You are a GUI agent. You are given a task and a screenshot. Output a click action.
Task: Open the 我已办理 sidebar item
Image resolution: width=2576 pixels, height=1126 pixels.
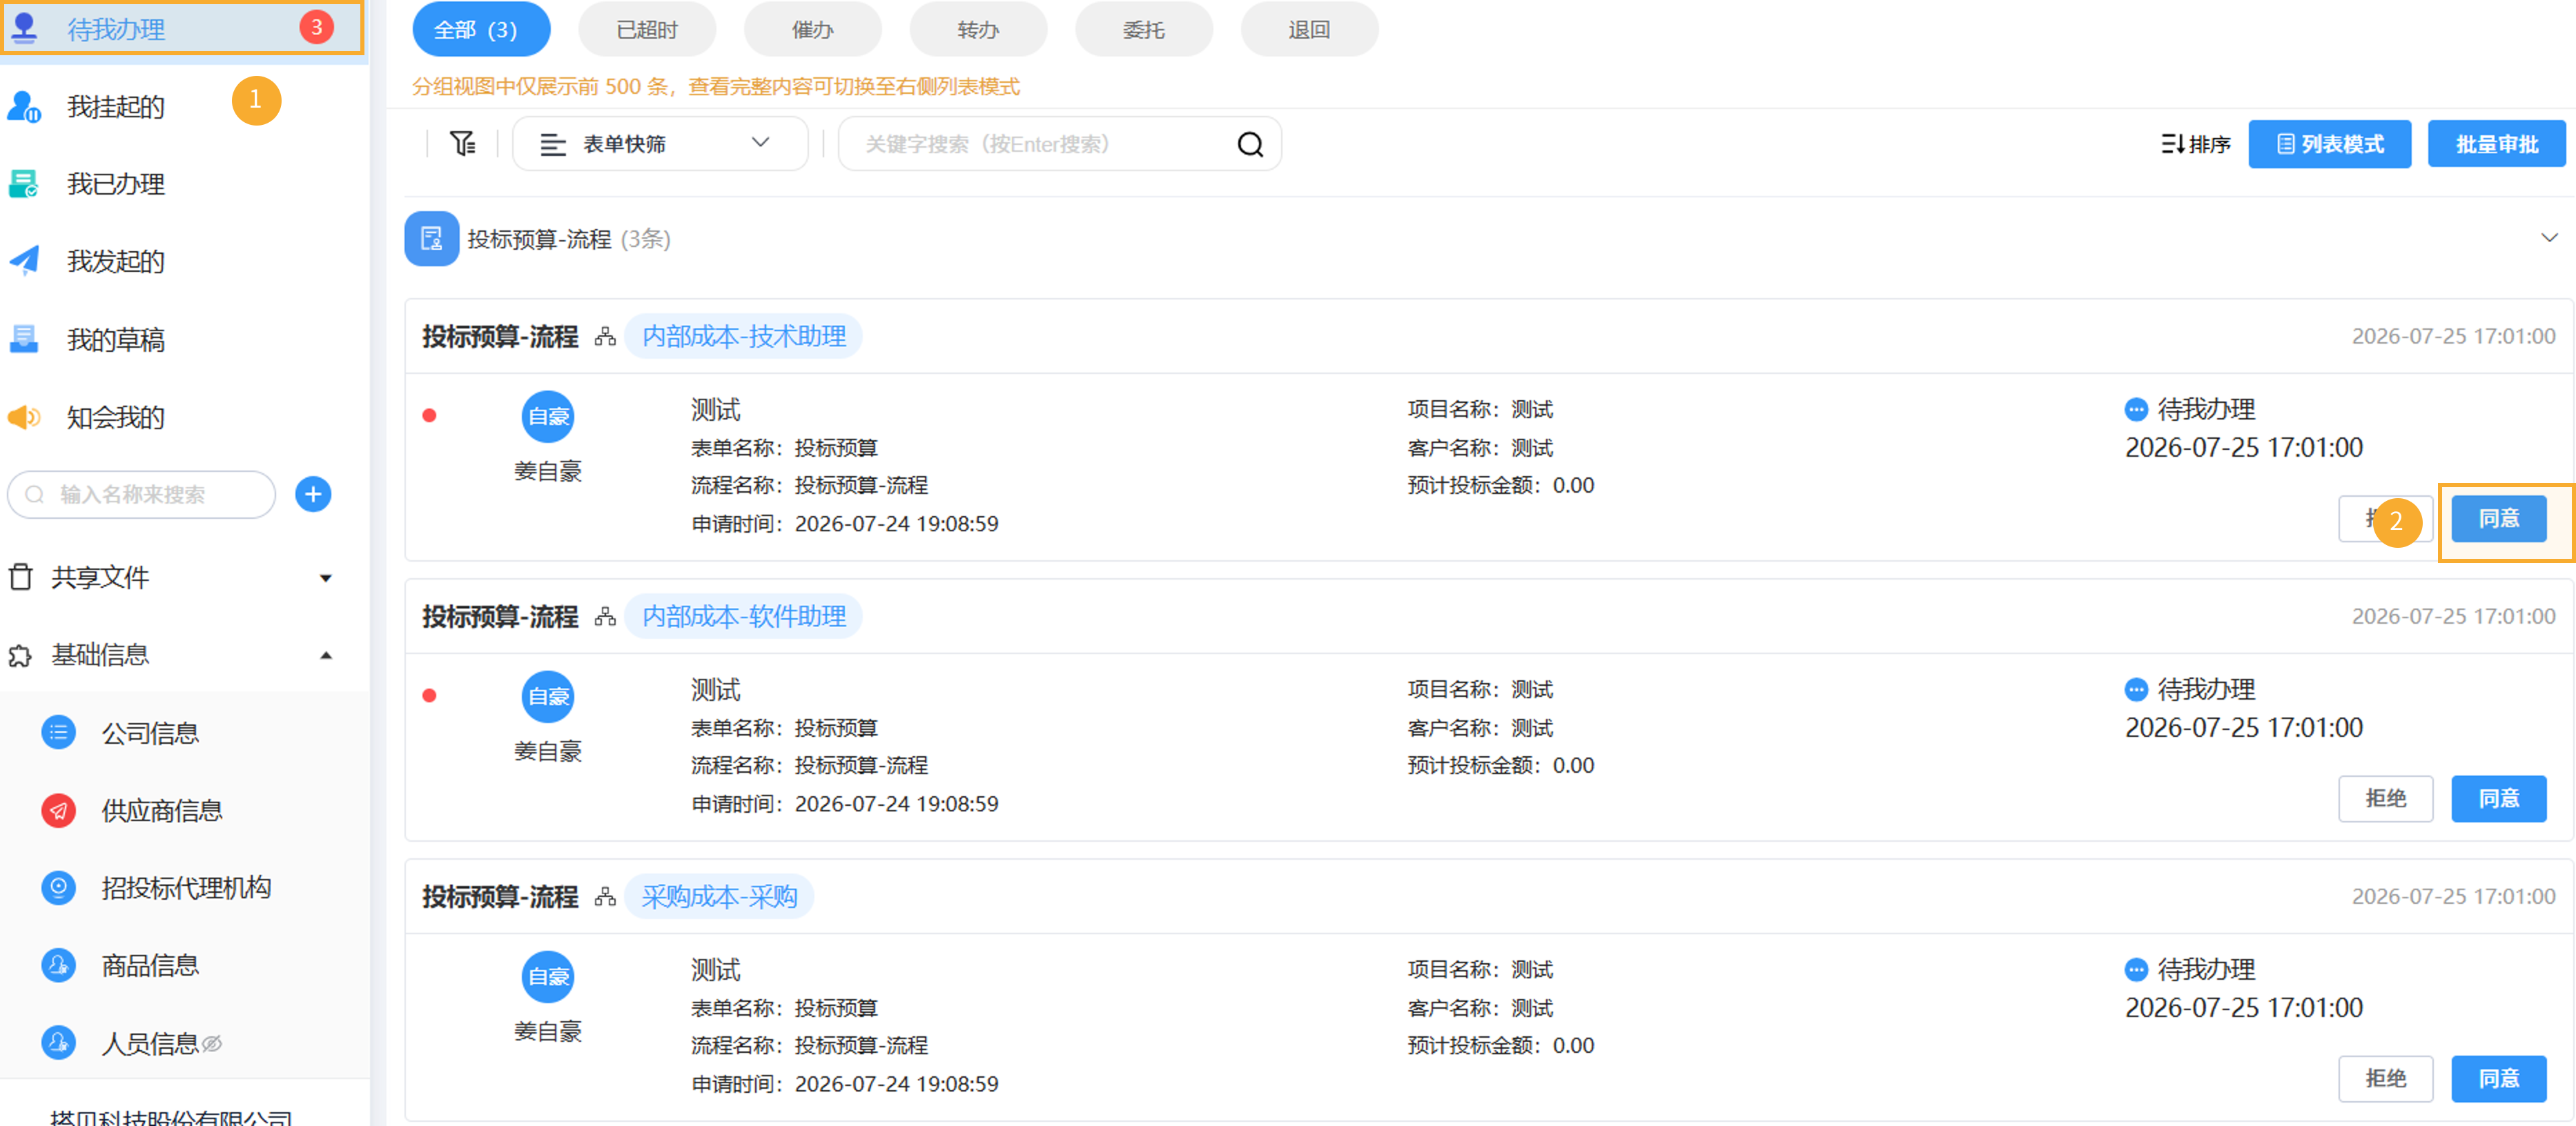coord(115,184)
